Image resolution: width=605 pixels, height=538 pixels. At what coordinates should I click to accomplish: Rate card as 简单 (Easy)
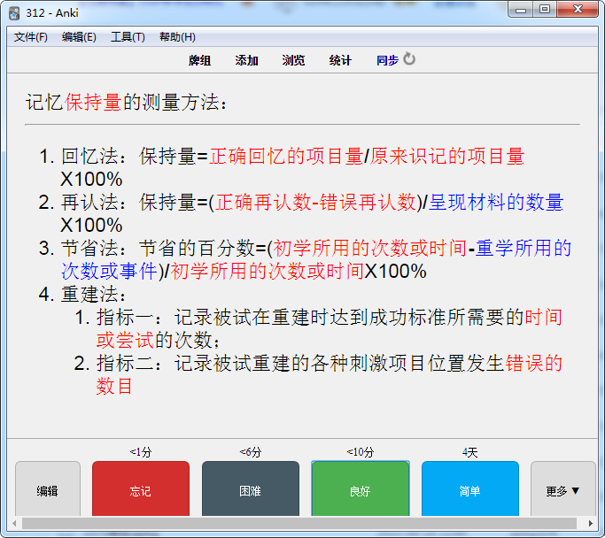pyautogui.click(x=470, y=489)
